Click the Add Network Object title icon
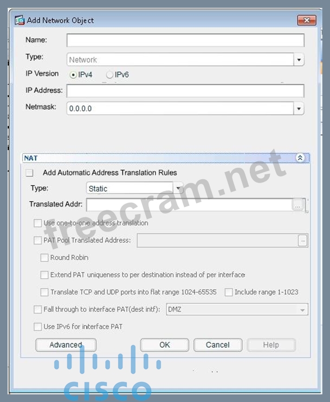This screenshot has width=330, height=402. coord(20,20)
